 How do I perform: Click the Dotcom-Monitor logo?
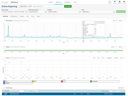[x=5, y=2]
